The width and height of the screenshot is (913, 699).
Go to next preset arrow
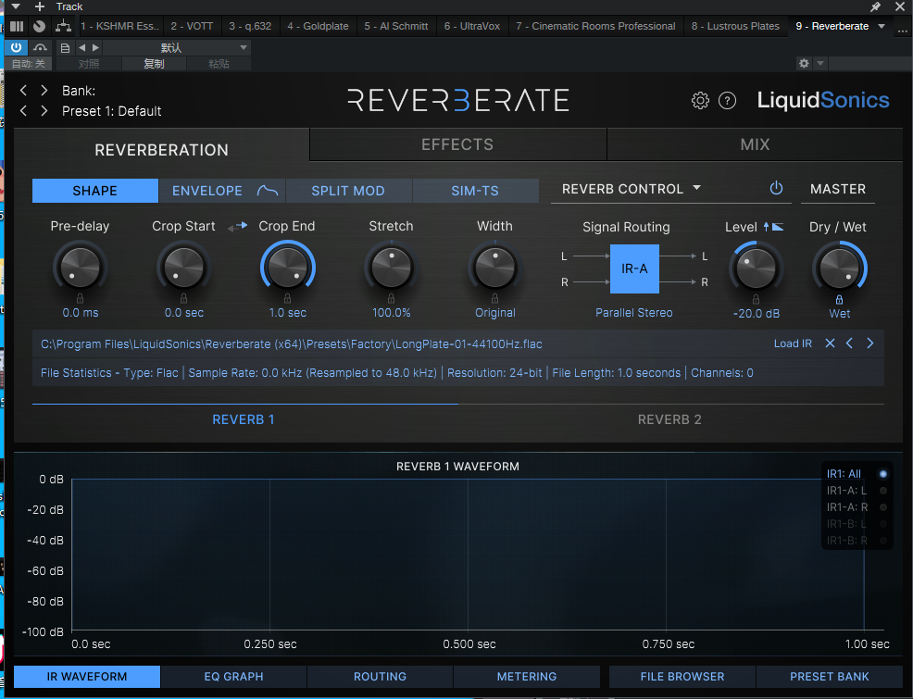click(x=44, y=110)
